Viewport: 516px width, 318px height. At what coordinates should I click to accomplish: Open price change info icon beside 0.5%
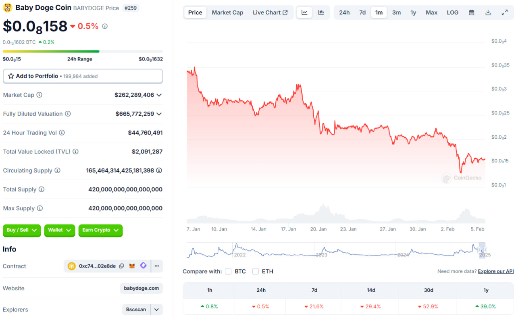coord(105,26)
